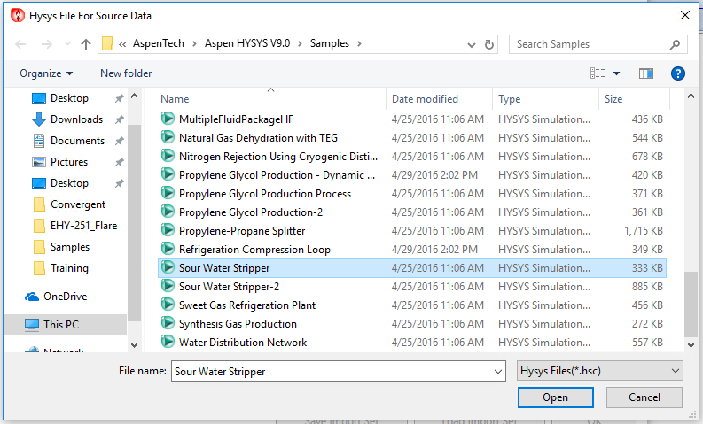Screen dimensions: 703x424
Task: Click the search magnifier icon
Action: point(675,44)
